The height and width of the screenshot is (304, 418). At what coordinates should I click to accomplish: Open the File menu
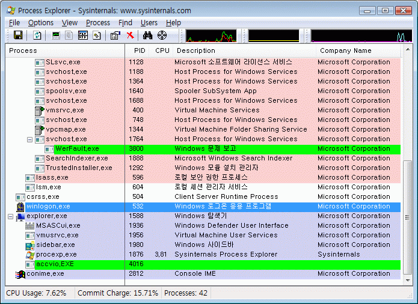[x=14, y=23]
